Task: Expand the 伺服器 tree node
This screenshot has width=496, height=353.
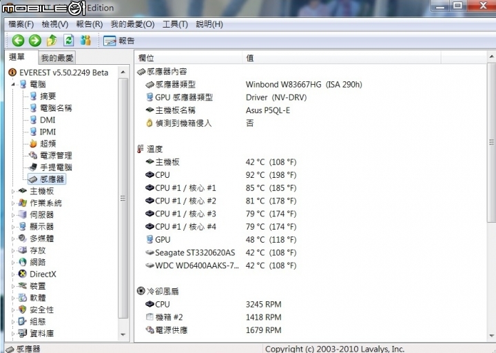Action: pos(13,215)
